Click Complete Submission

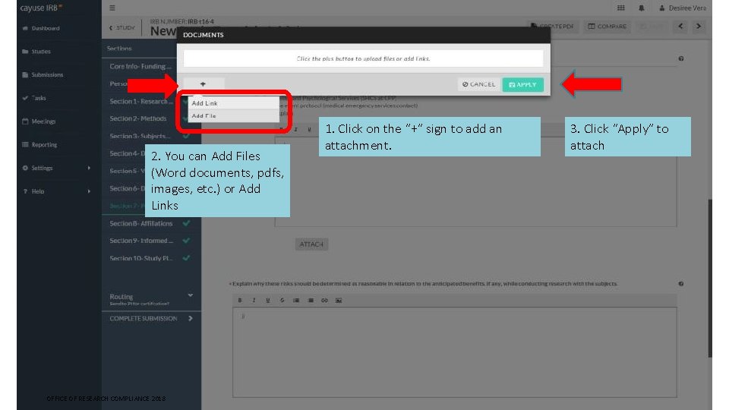pos(151,318)
